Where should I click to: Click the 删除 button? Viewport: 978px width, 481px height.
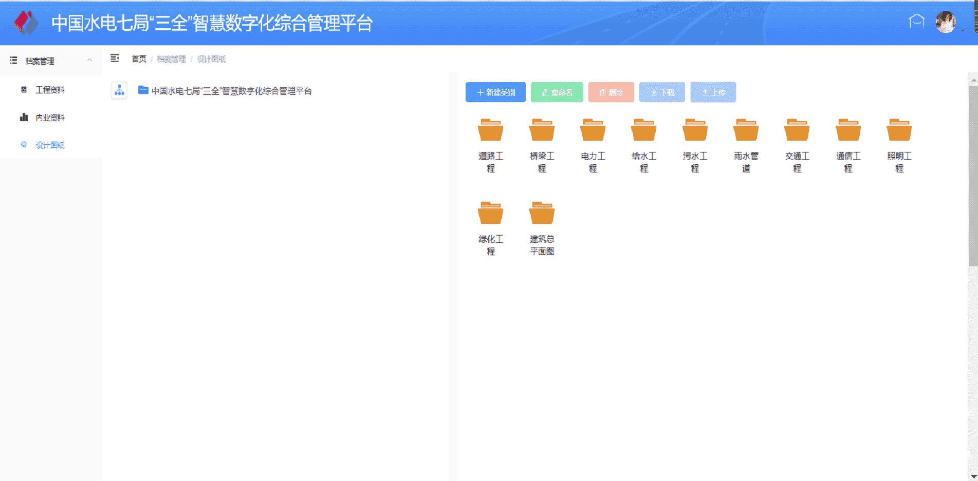pos(611,92)
